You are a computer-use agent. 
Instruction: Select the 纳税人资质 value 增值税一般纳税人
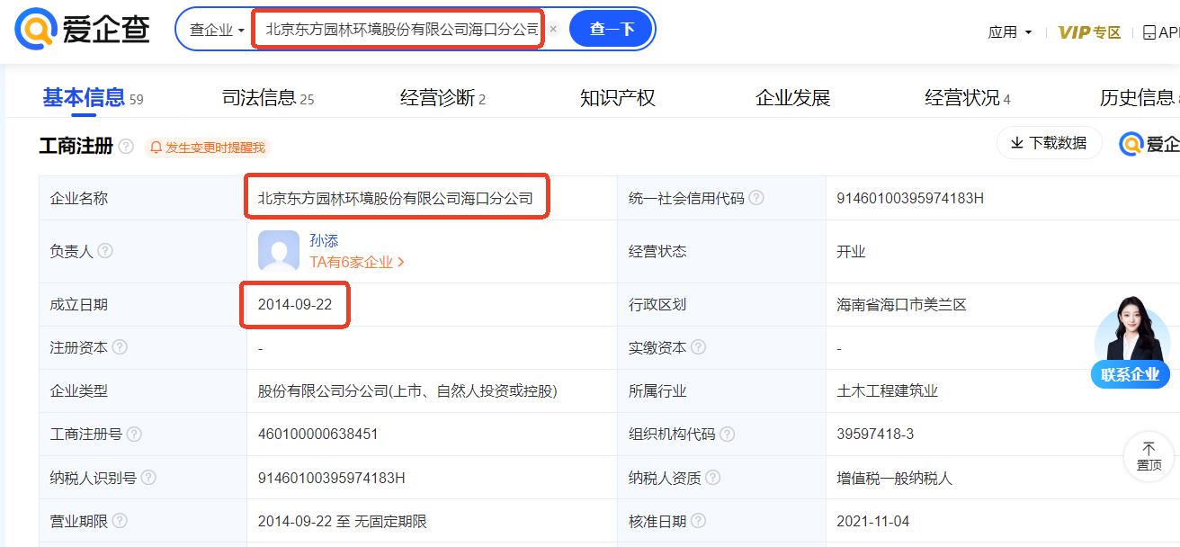(x=894, y=478)
